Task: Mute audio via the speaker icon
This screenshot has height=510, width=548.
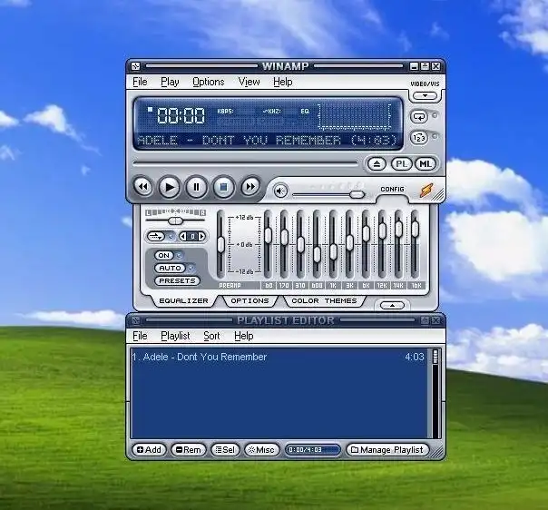Action: pyautogui.click(x=280, y=191)
